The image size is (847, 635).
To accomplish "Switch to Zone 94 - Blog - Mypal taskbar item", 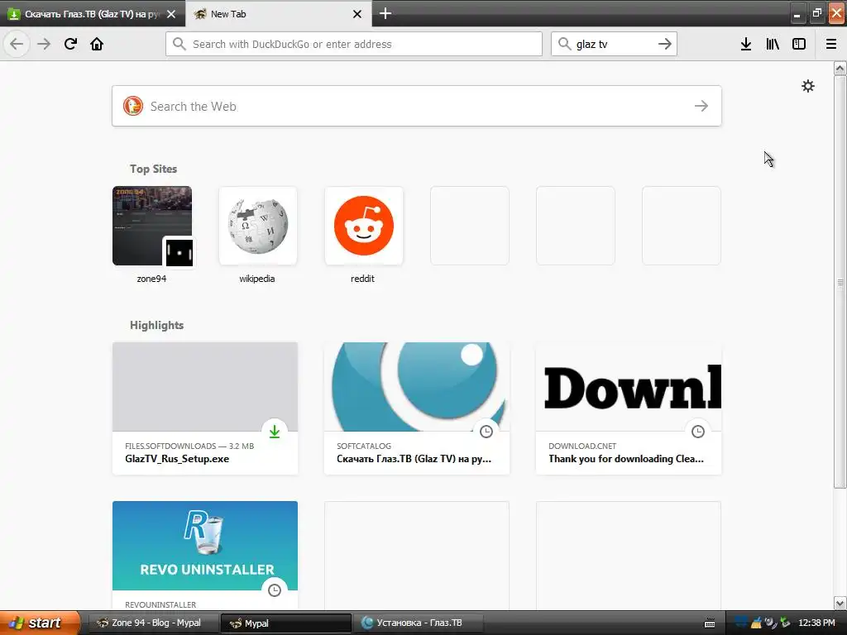I will pyautogui.click(x=153, y=623).
